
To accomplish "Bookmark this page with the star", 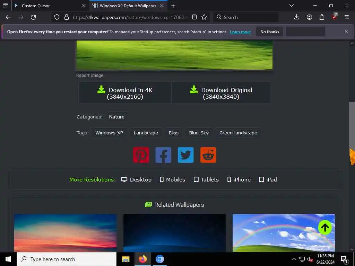I will point(204,17).
